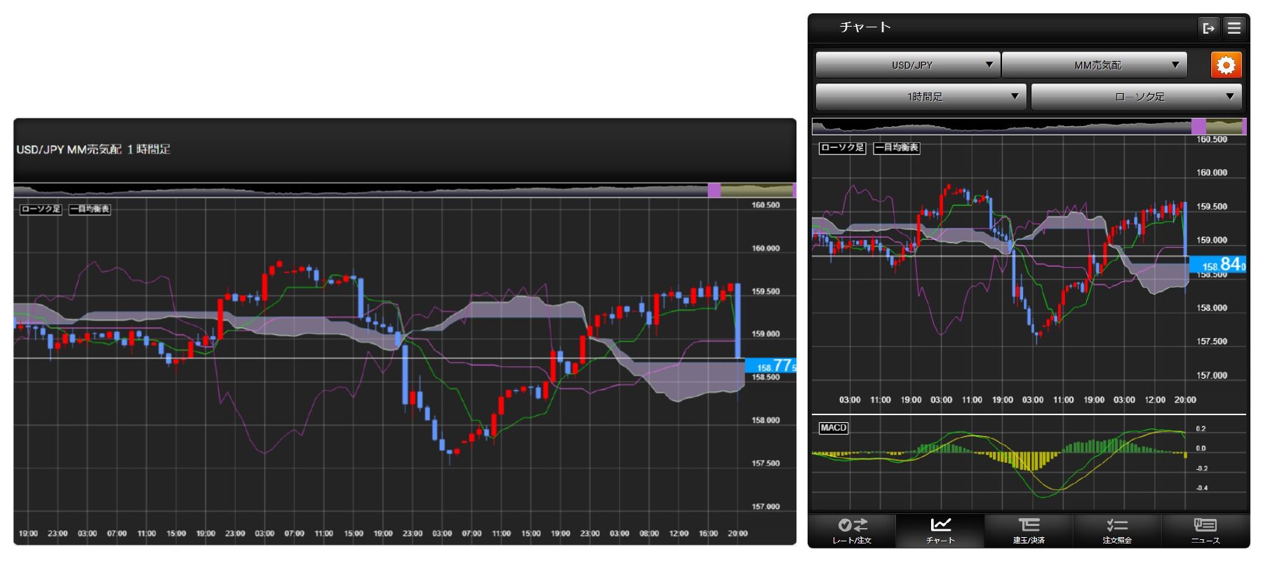Click the logout arrow icon in header
The width and height of the screenshot is (1263, 561).
pos(1208,28)
